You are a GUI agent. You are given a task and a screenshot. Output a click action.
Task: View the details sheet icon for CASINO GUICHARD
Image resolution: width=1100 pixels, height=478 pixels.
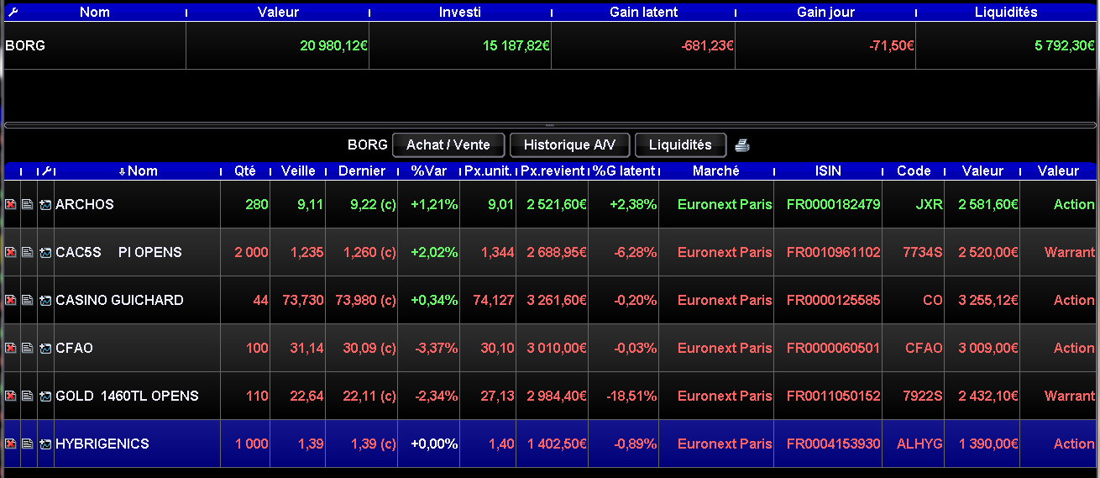tap(28, 300)
